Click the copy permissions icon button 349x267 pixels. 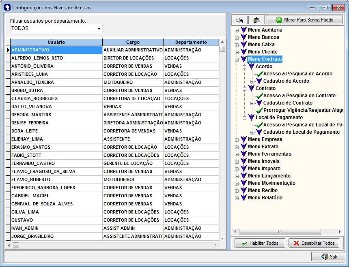click(239, 20)
